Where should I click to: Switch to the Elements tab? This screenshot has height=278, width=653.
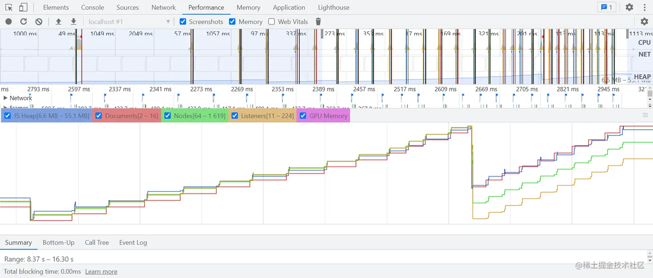pyautogui.click(x=56, y=7)
